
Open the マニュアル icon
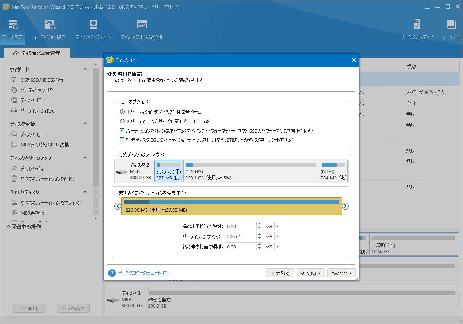(x=451, y=25)
